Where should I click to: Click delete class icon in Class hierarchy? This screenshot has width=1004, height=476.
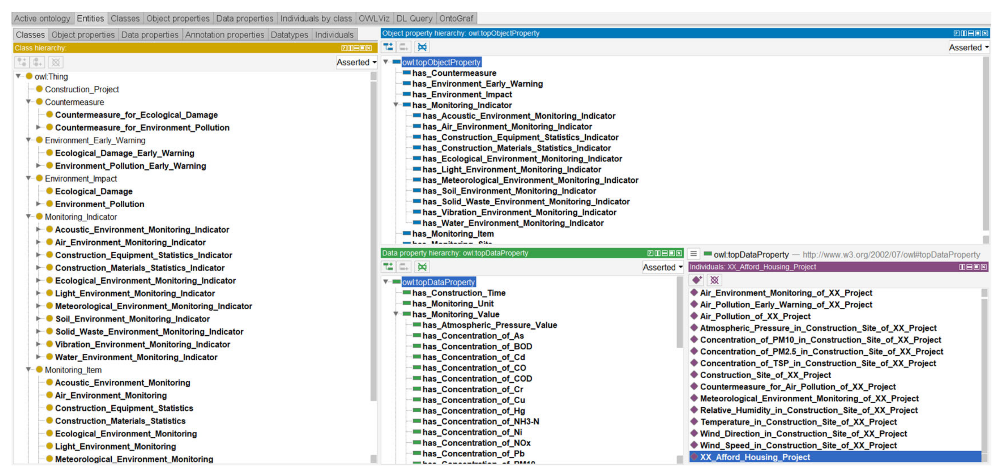point(55,62)
